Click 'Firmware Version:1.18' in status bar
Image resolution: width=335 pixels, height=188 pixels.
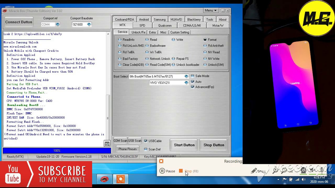click(76, 156)
